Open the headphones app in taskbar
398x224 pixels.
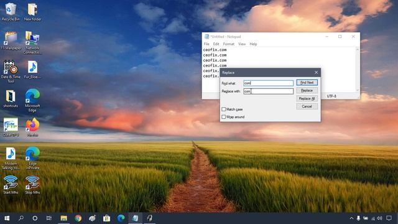pos(149,218)
